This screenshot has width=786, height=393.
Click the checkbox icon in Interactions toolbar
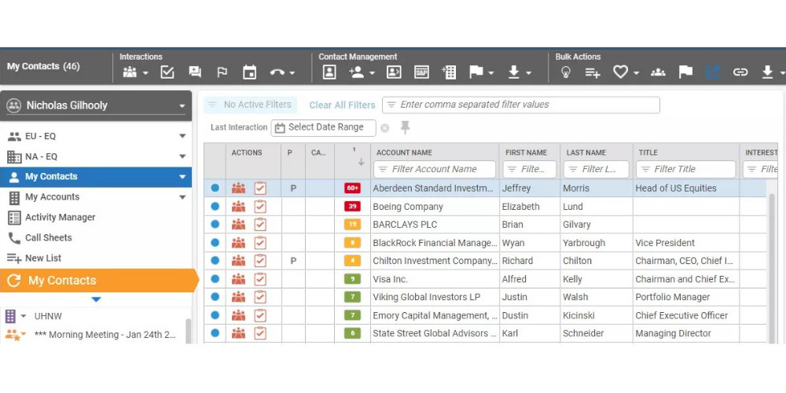pos(167,72)
